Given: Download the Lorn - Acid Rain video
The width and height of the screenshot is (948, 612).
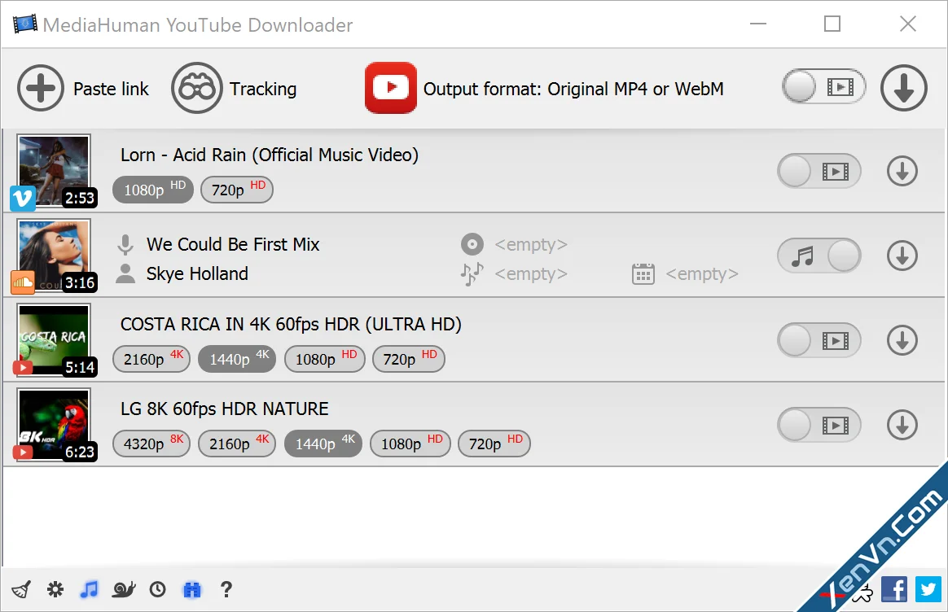Looking at the screenshot, I should [x=902, y=171].
